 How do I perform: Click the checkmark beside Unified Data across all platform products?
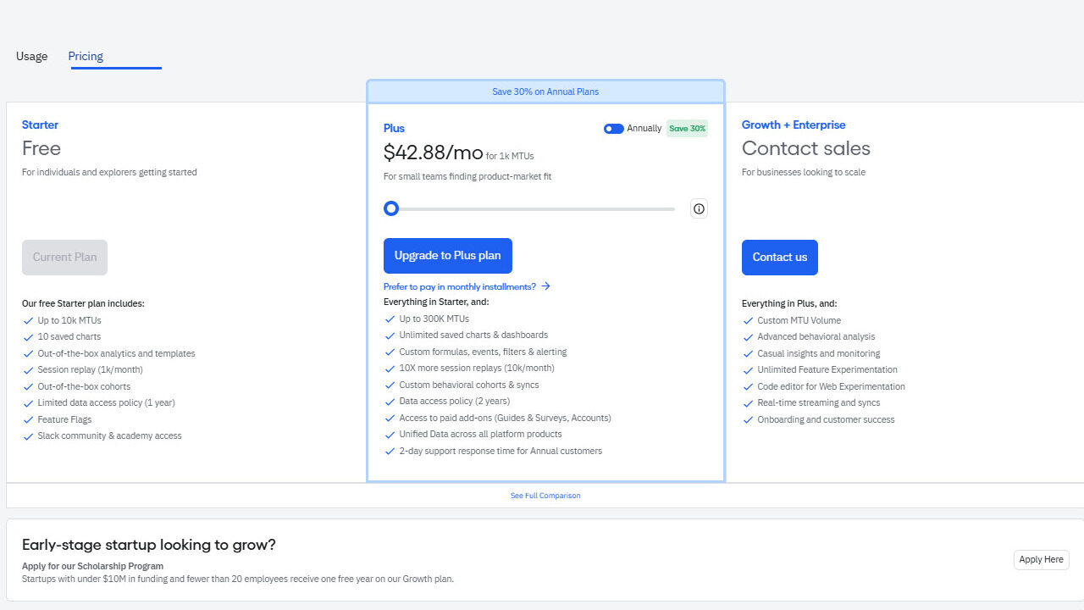click(390, 435)
